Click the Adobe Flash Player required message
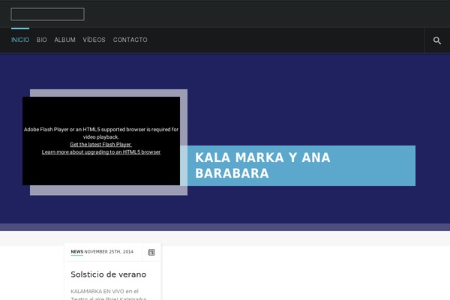This screenshot has width=450, height=300. coord(101,133)
